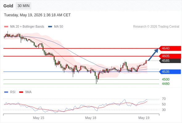Click the May 18 date axis label
182x123 pixels.
pos(91,118)
